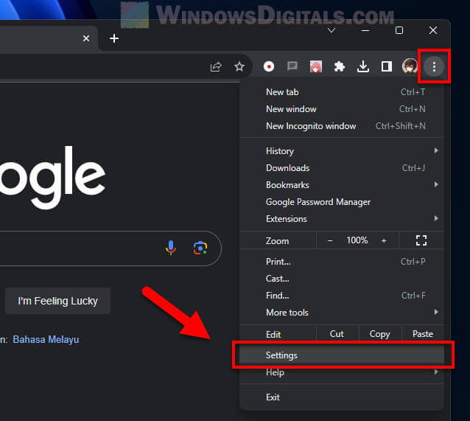Image resolution: width=470 pixels, height=421 pixels.
Task: Switch Google to Bahasa Melayu
Action: [x=46, y=339]
